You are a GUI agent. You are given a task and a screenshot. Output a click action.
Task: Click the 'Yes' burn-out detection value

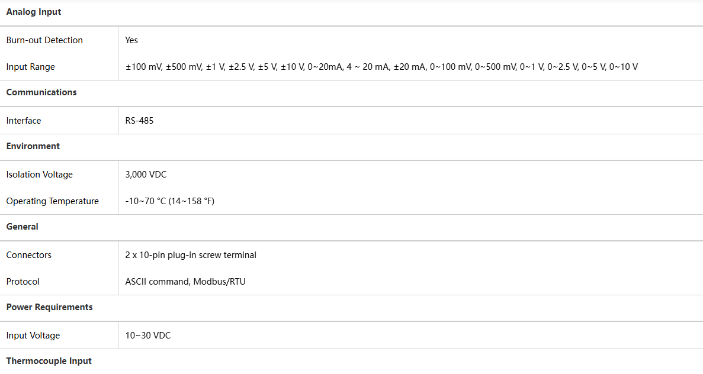click(131, 40)
